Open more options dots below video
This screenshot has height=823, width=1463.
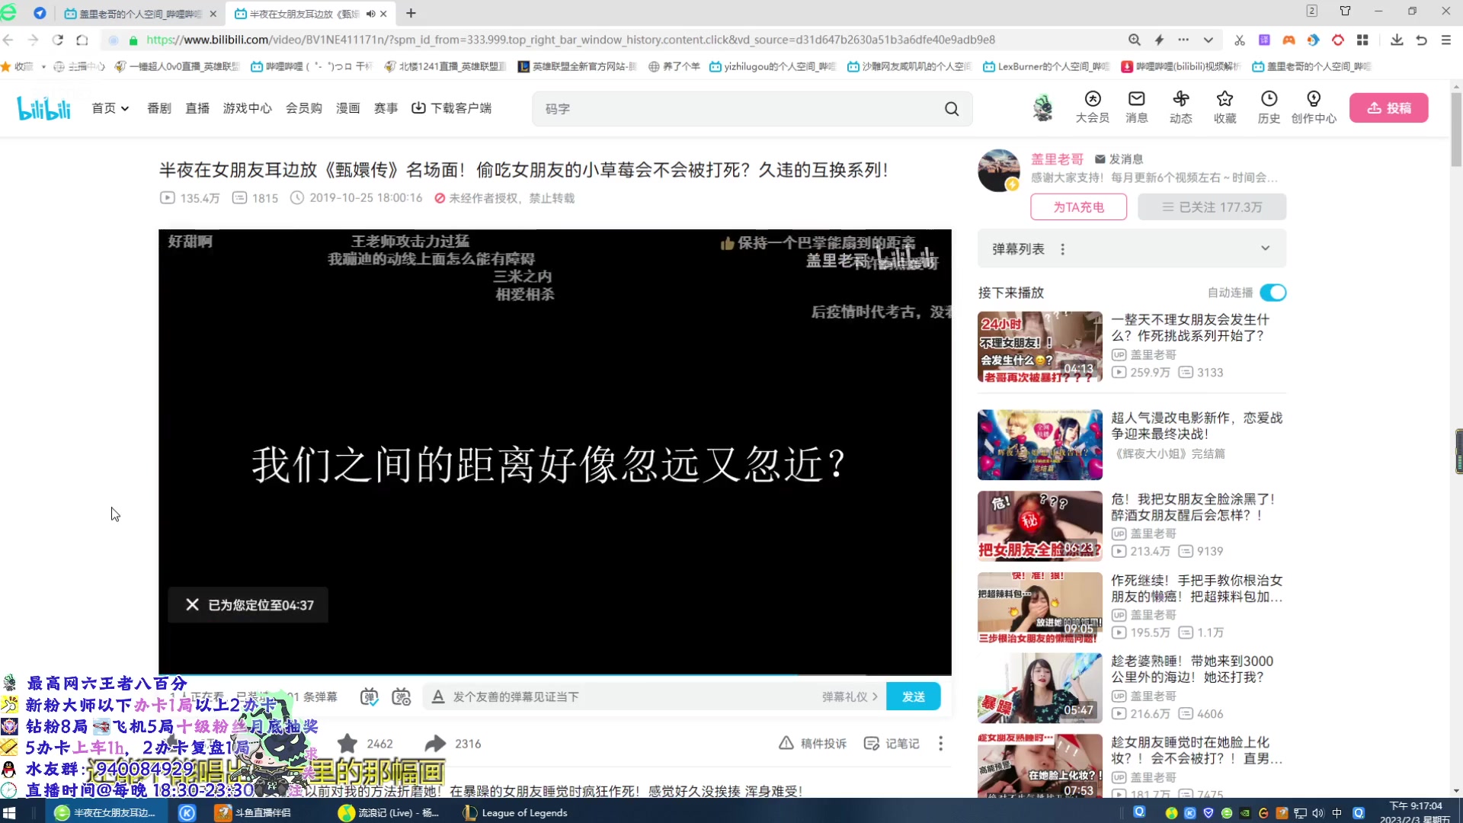point(940,744)
